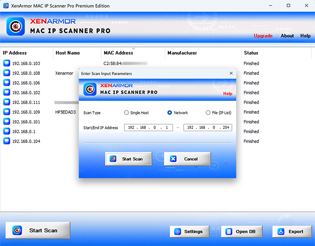Click the computer icon for 192.168.0.108
The image size is (315, 246).
click(x=7, y=73)
